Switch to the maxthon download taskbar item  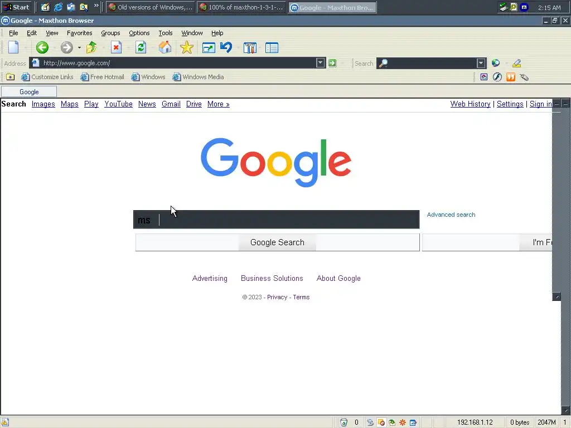[x=241, y=7]
